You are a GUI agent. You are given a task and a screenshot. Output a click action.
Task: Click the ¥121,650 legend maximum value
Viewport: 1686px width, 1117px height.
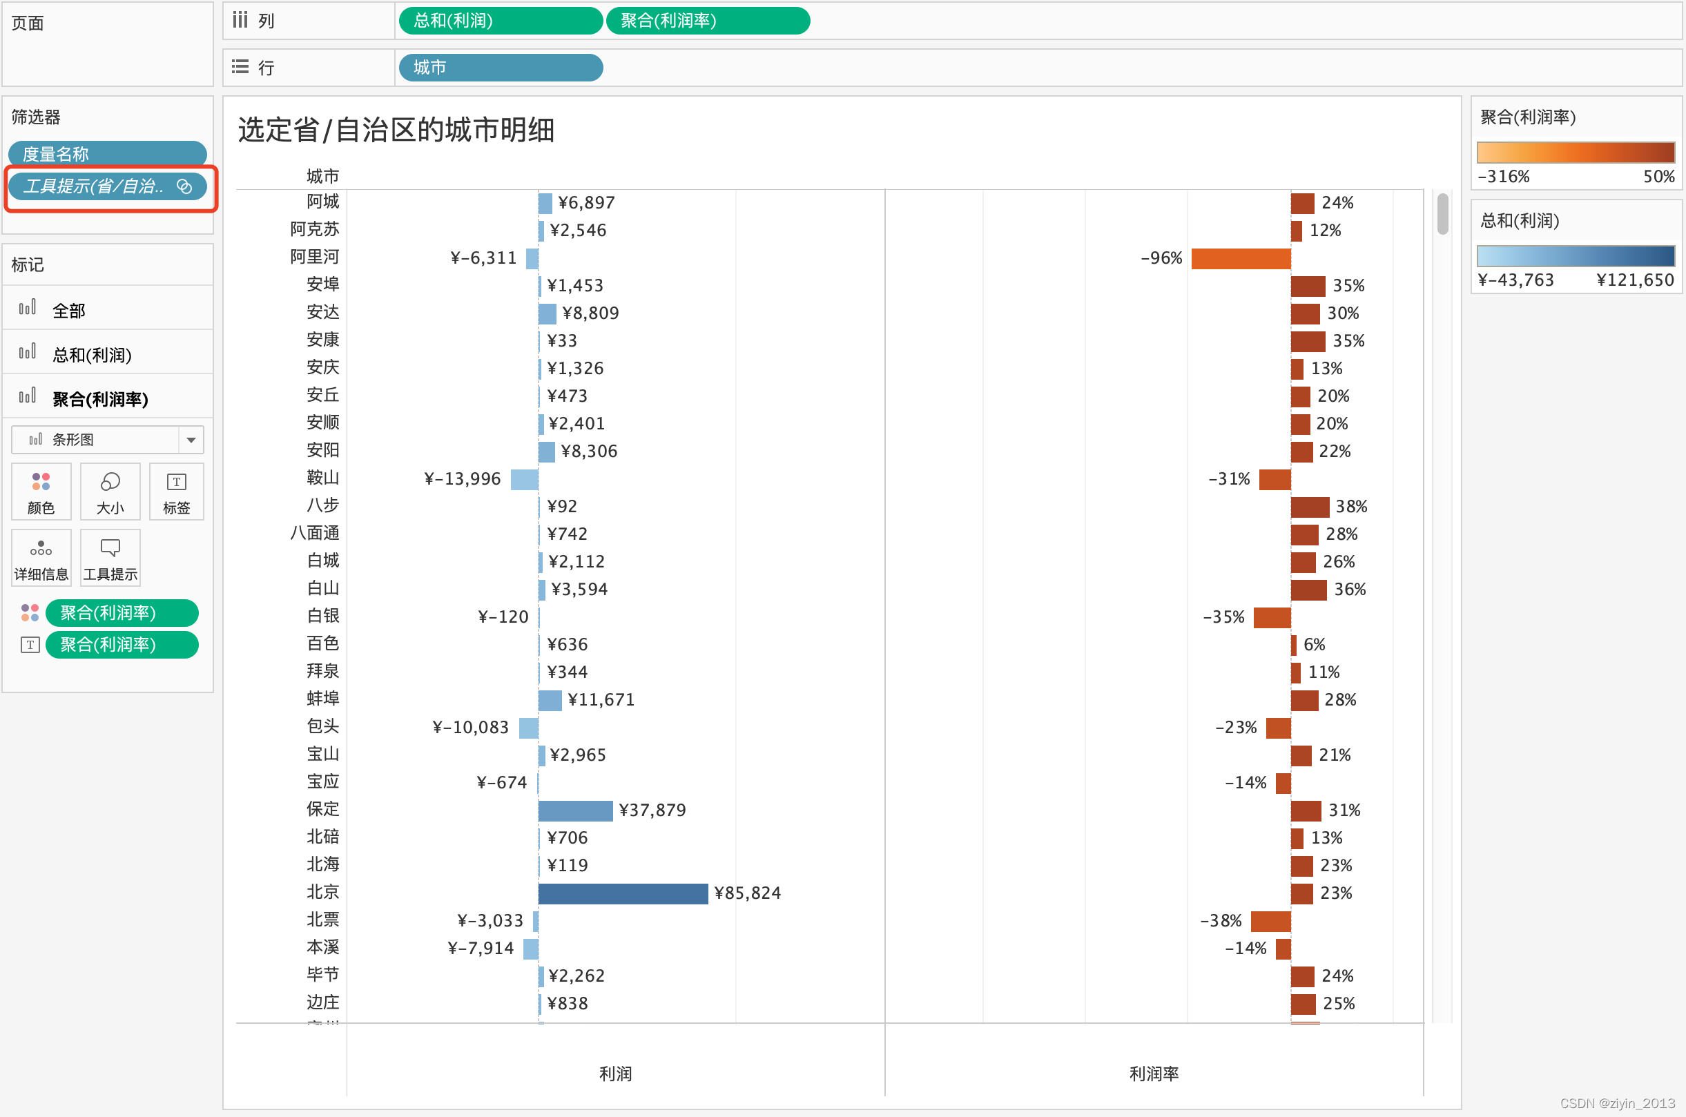tap(1636, 280)
